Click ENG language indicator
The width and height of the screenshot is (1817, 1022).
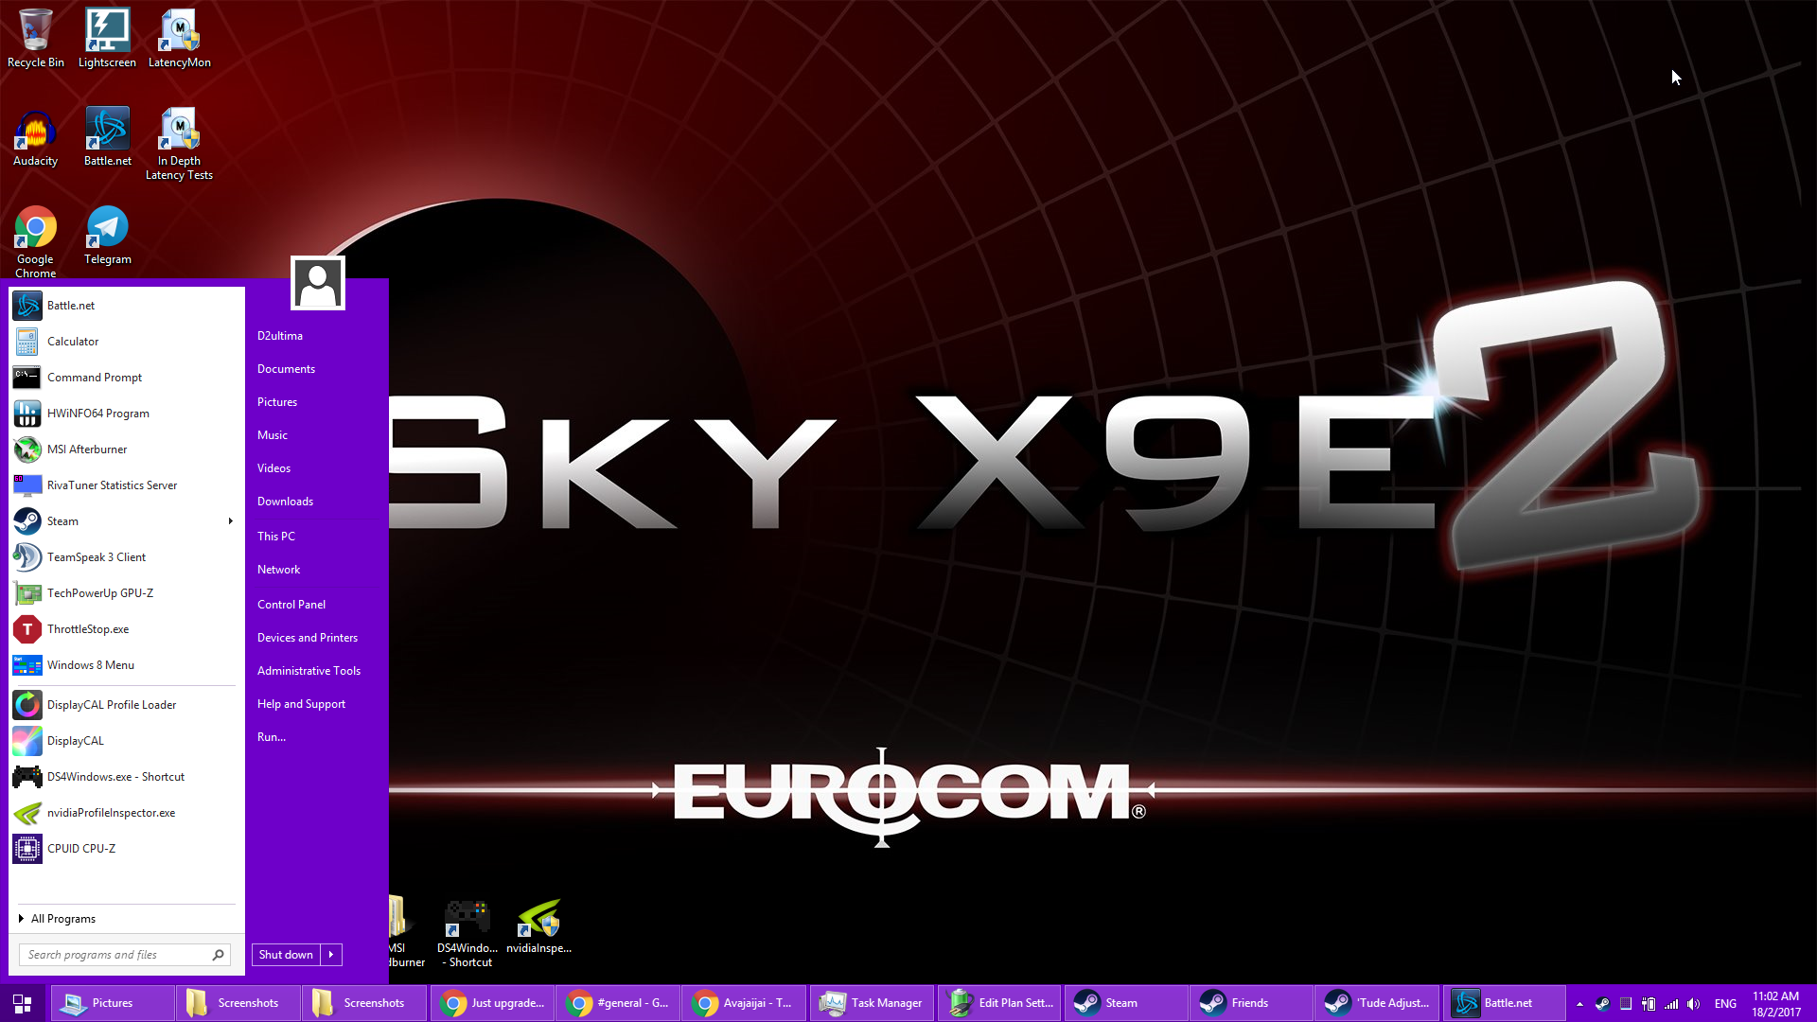click(x=1725, y=1004)
